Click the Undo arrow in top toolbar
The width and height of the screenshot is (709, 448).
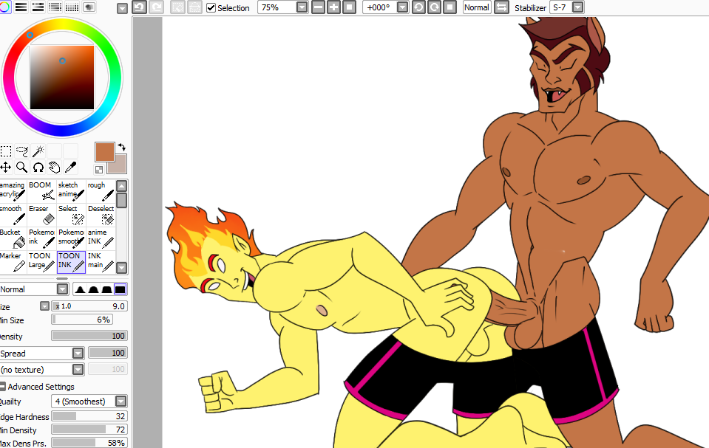[x=139, y=7]
